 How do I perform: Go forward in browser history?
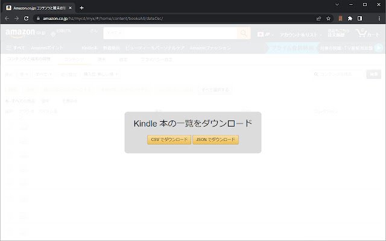click(x=16, y=19)
